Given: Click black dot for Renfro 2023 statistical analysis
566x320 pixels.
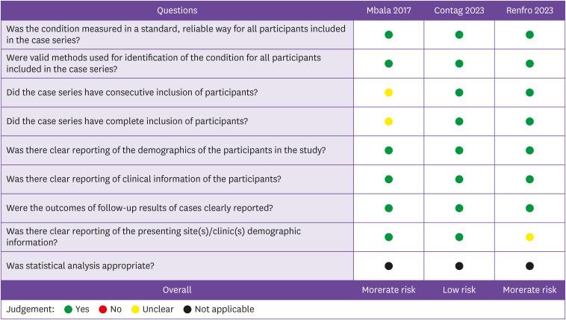Looking at the screenshot, I should 529,265.
